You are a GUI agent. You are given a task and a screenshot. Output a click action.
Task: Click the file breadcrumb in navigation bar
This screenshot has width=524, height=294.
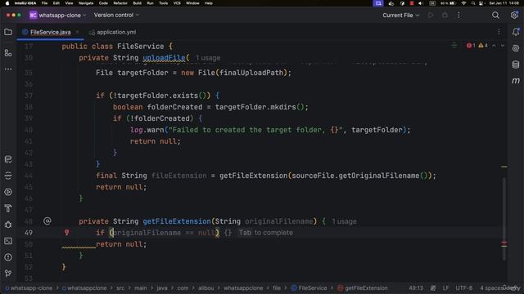[277, 288]
